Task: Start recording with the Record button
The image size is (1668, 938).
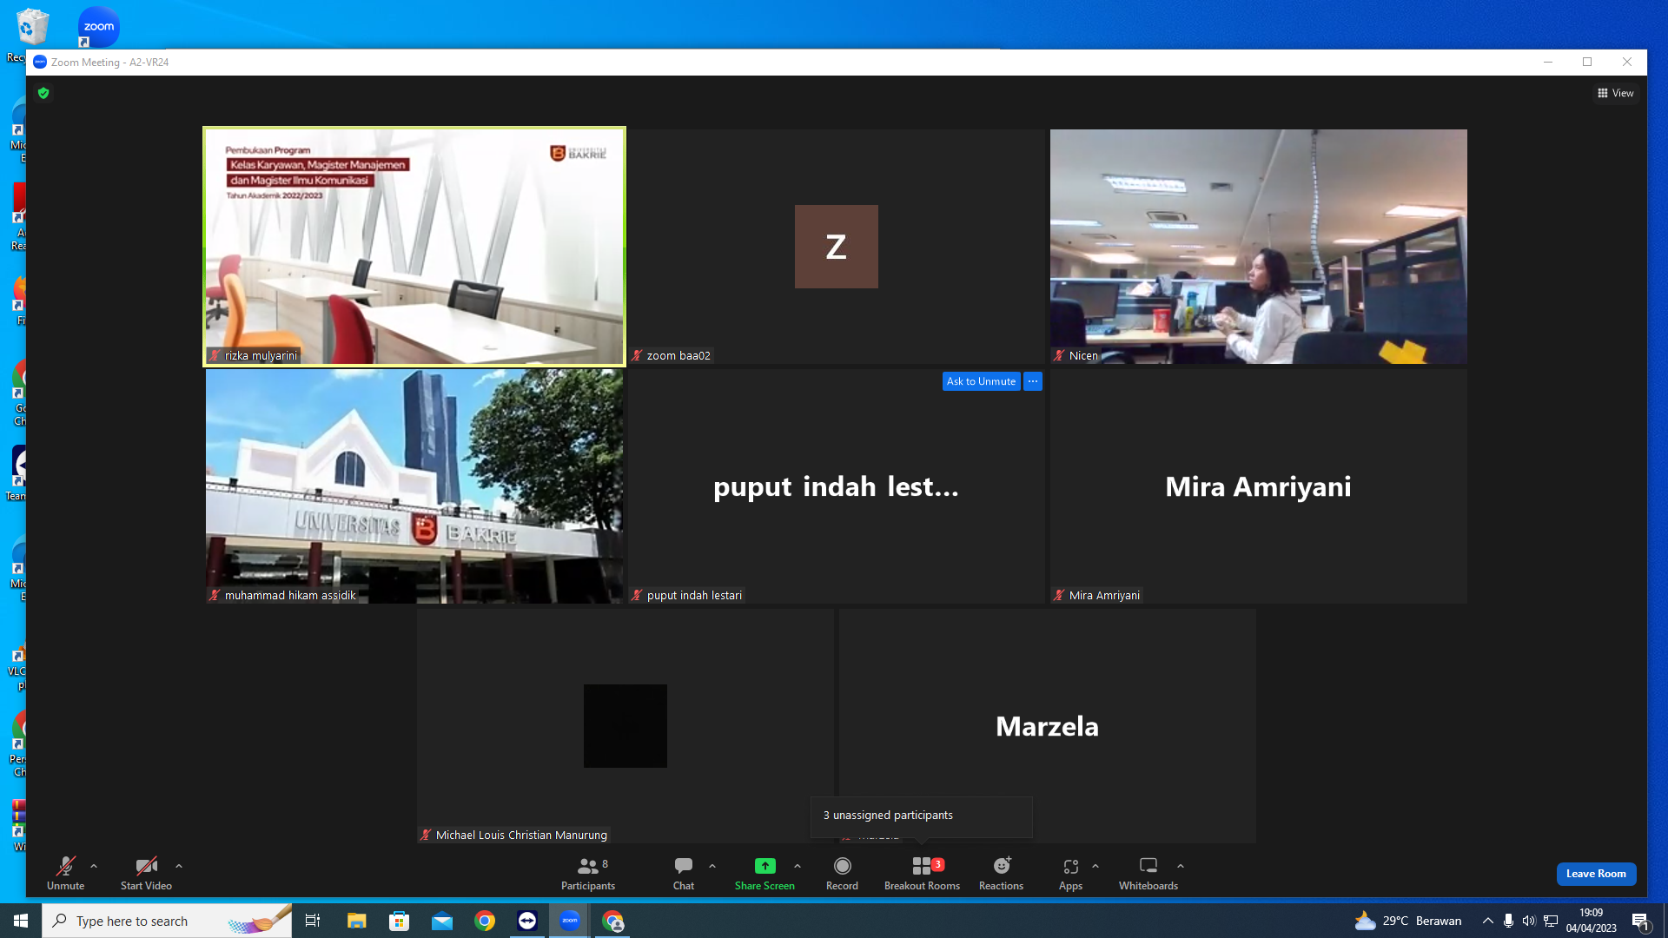Action: [842, 873]
